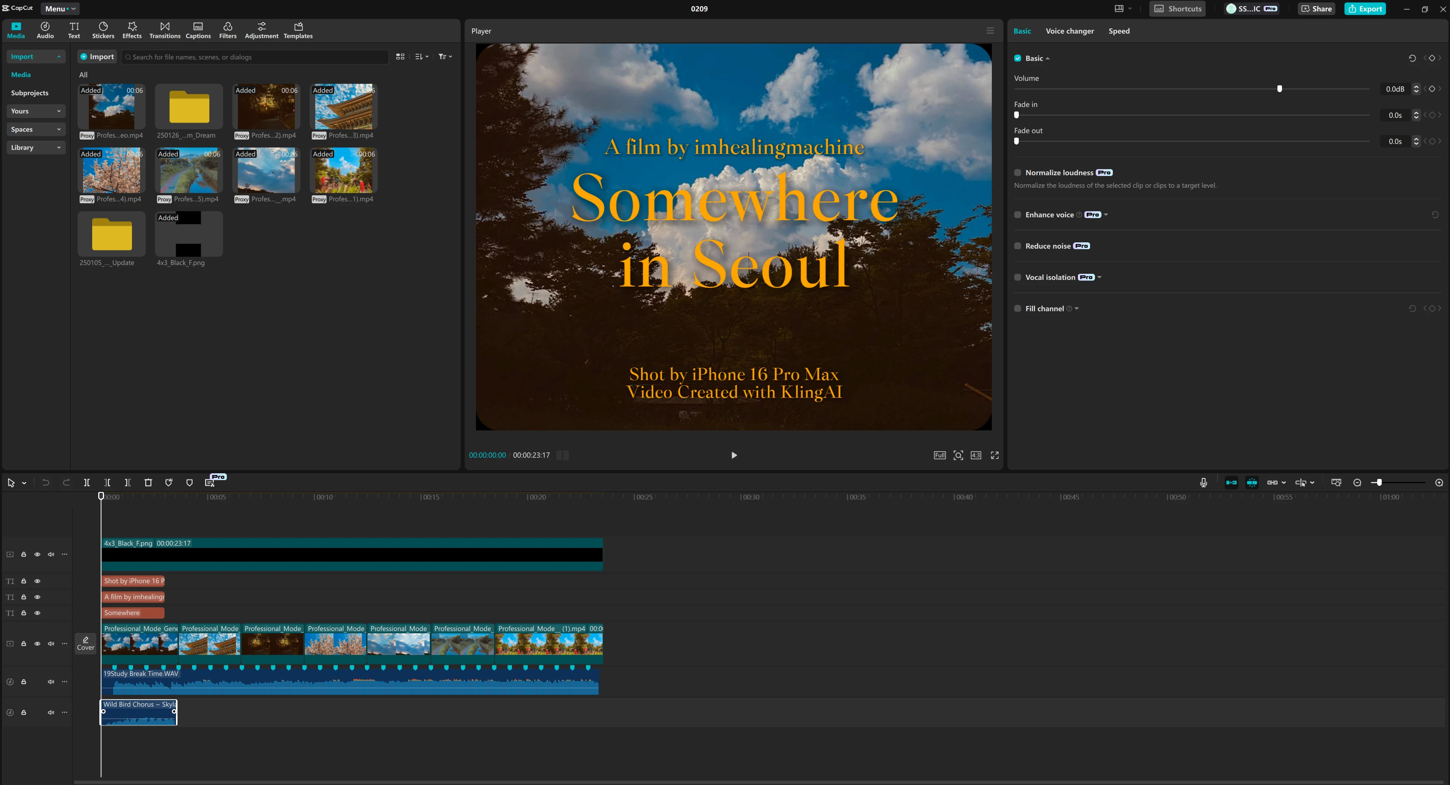Switch to the Voice changer tab
1450x785 pixels.
pyautogui.click(x=1070, y=31)
